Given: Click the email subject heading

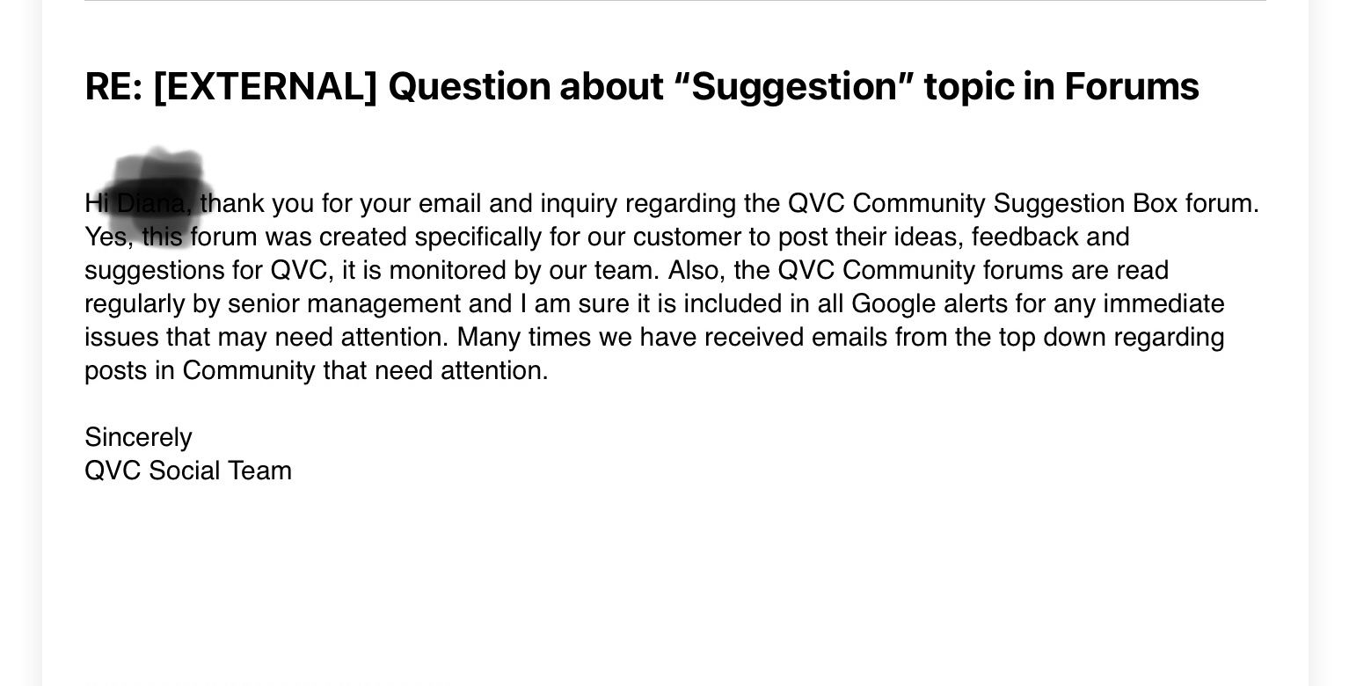Looking at the screenshot, I should [x=641, y=86].
